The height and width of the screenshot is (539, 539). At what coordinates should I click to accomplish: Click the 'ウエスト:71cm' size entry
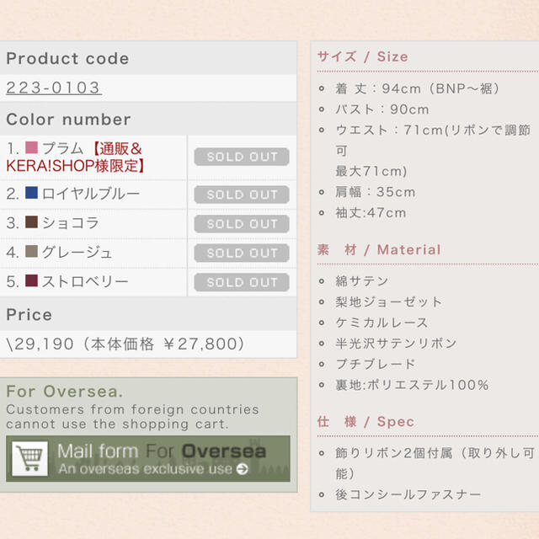click(433, 151)
